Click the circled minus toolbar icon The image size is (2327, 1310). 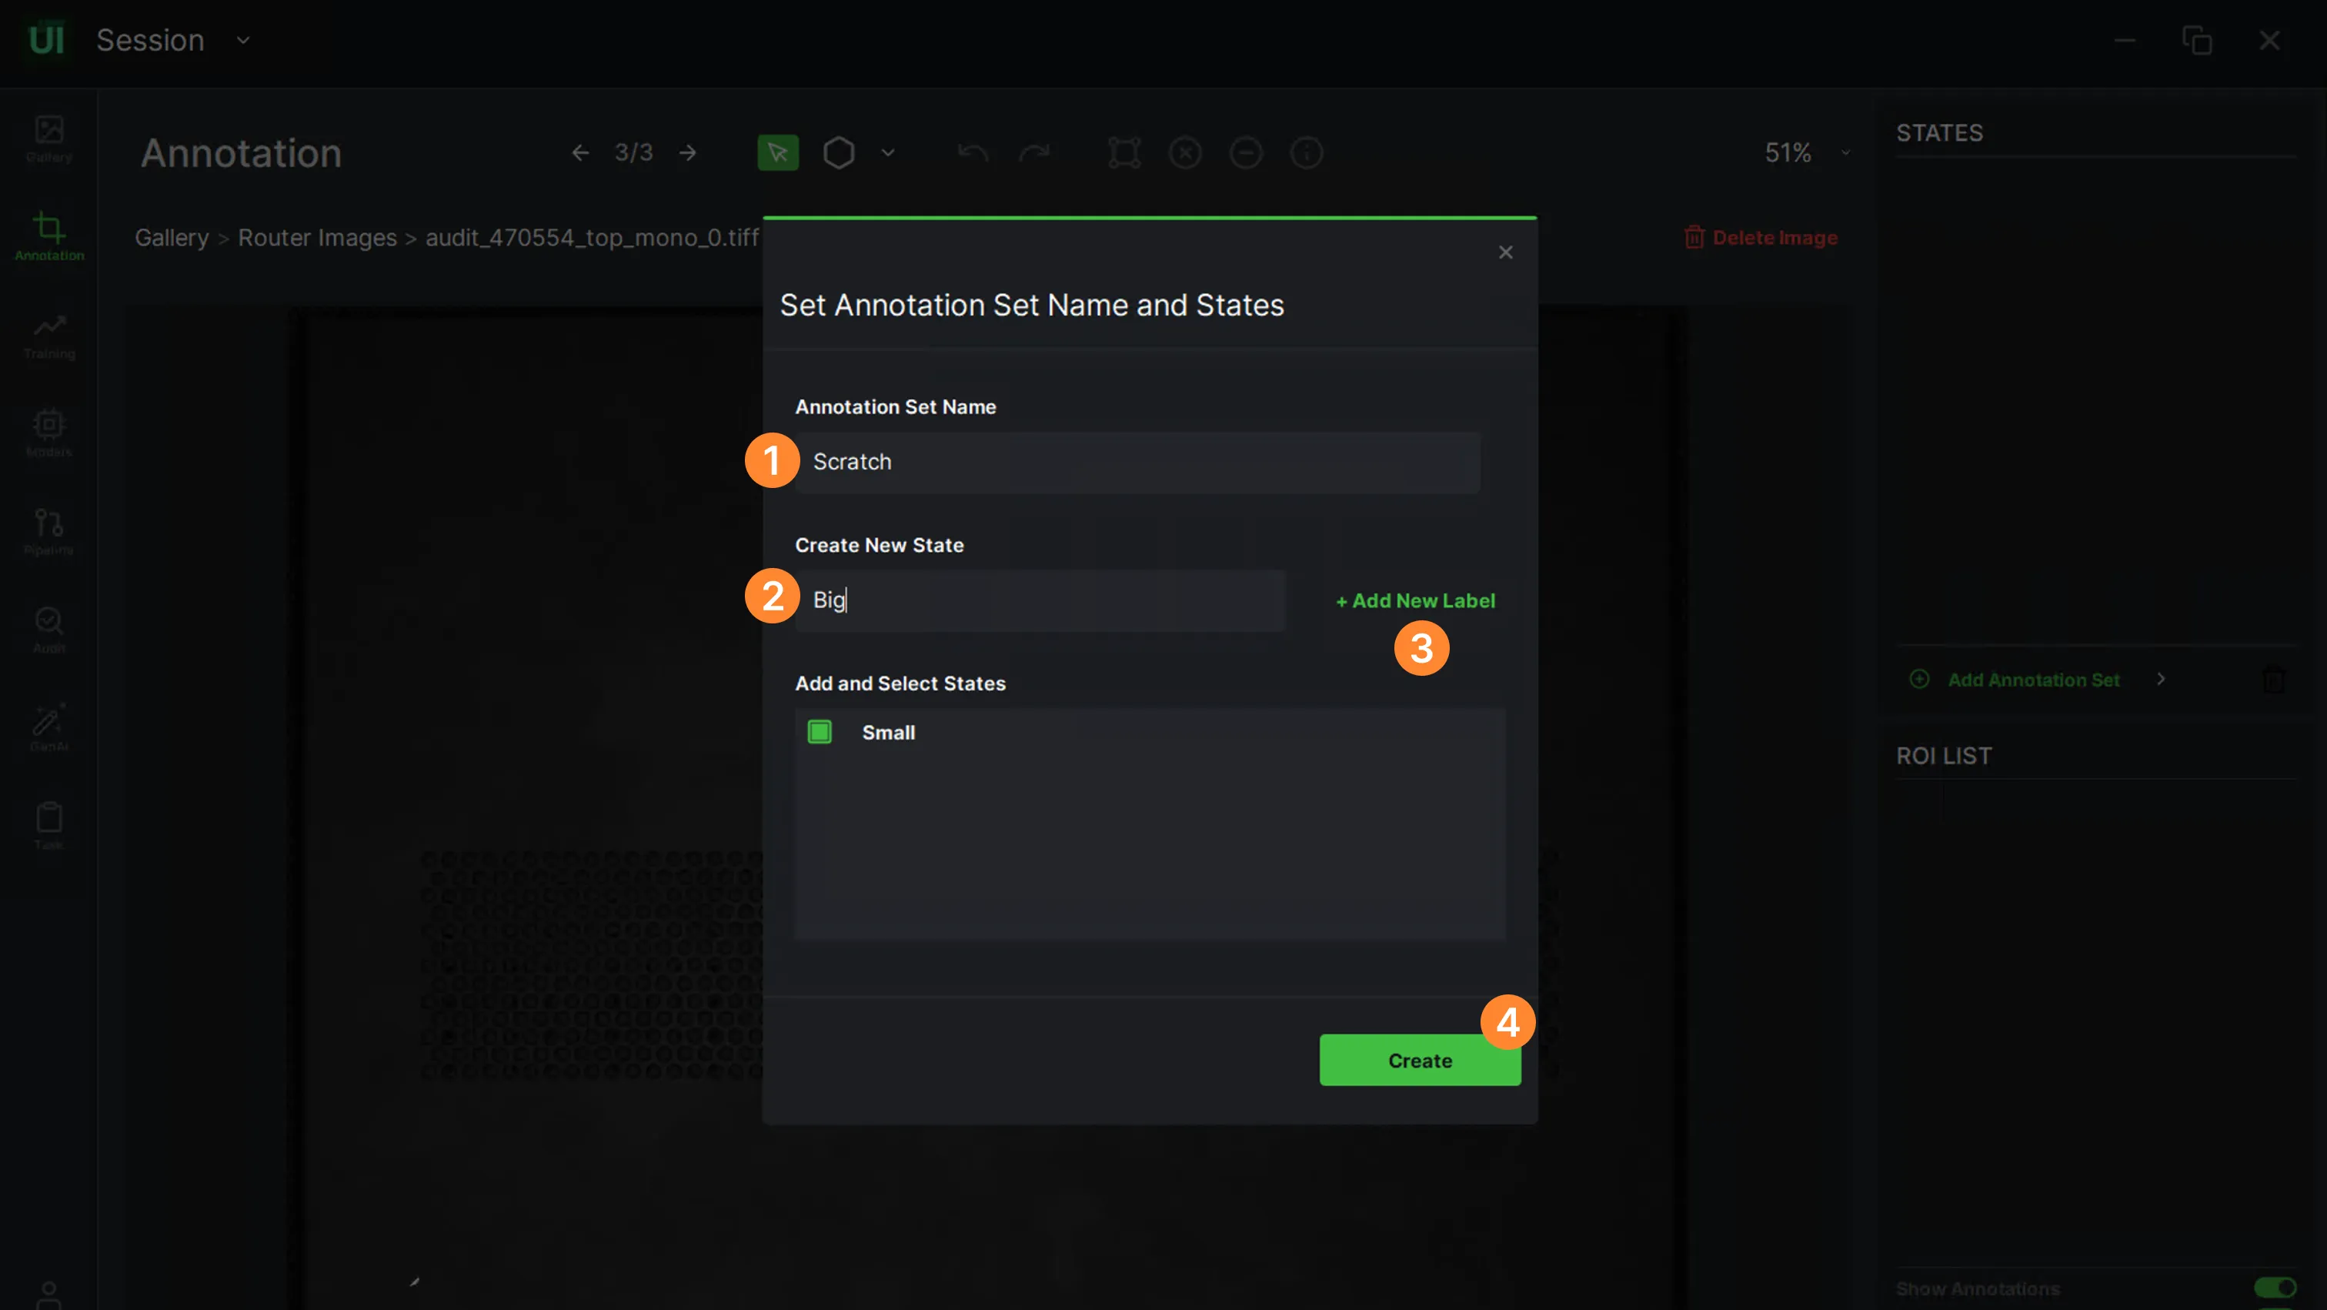click(1246, 152)
